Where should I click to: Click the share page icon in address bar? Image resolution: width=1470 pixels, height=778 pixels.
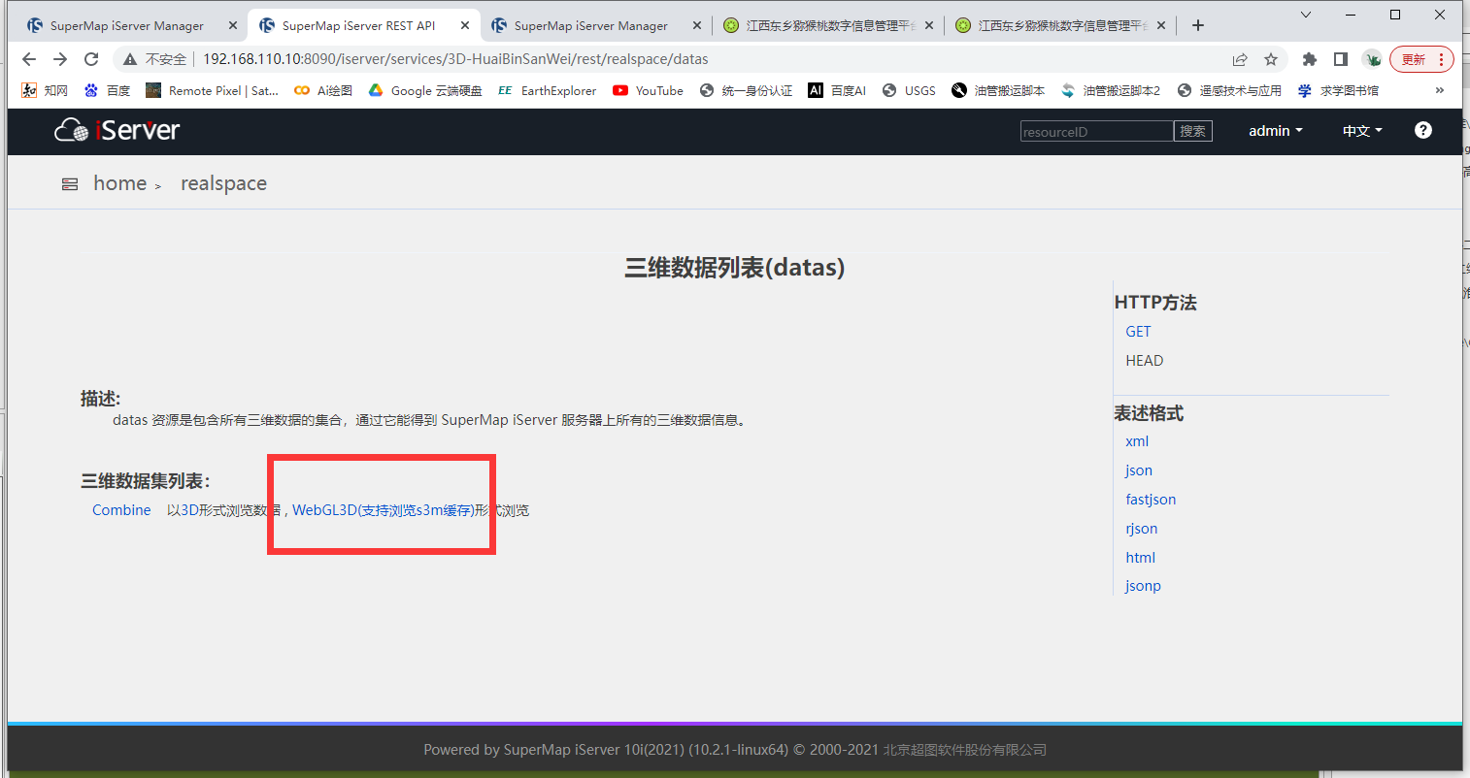[1240, 59]
